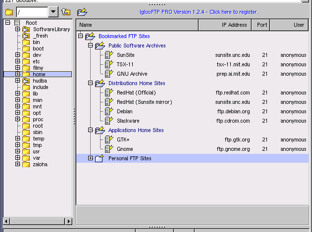This screenshot has width=312, height=232.
Task: Select the var folder label
Action: [x=37, y=158]
